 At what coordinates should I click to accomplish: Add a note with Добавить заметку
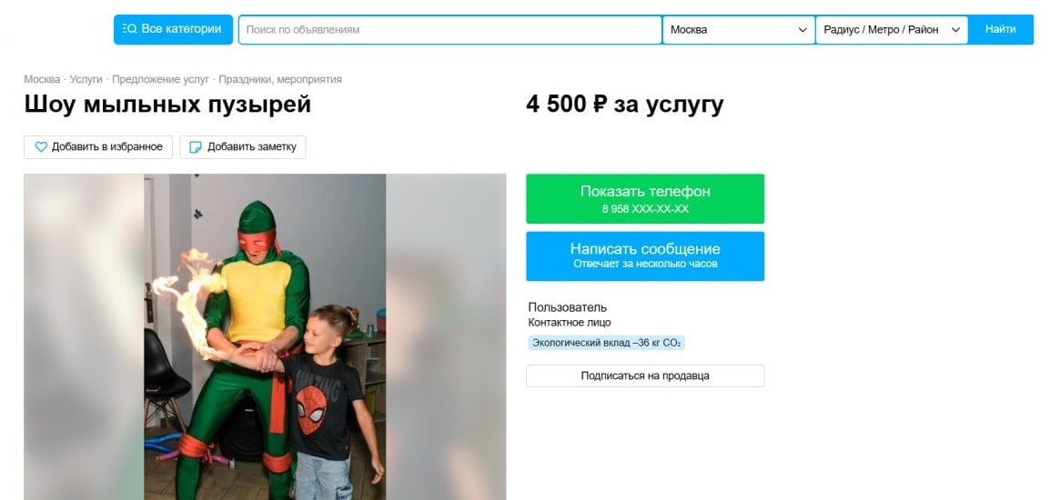pos(243,146)
